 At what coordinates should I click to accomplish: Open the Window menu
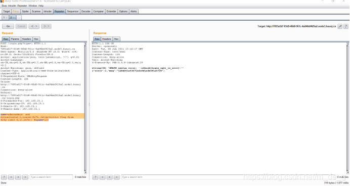[32, 6]
